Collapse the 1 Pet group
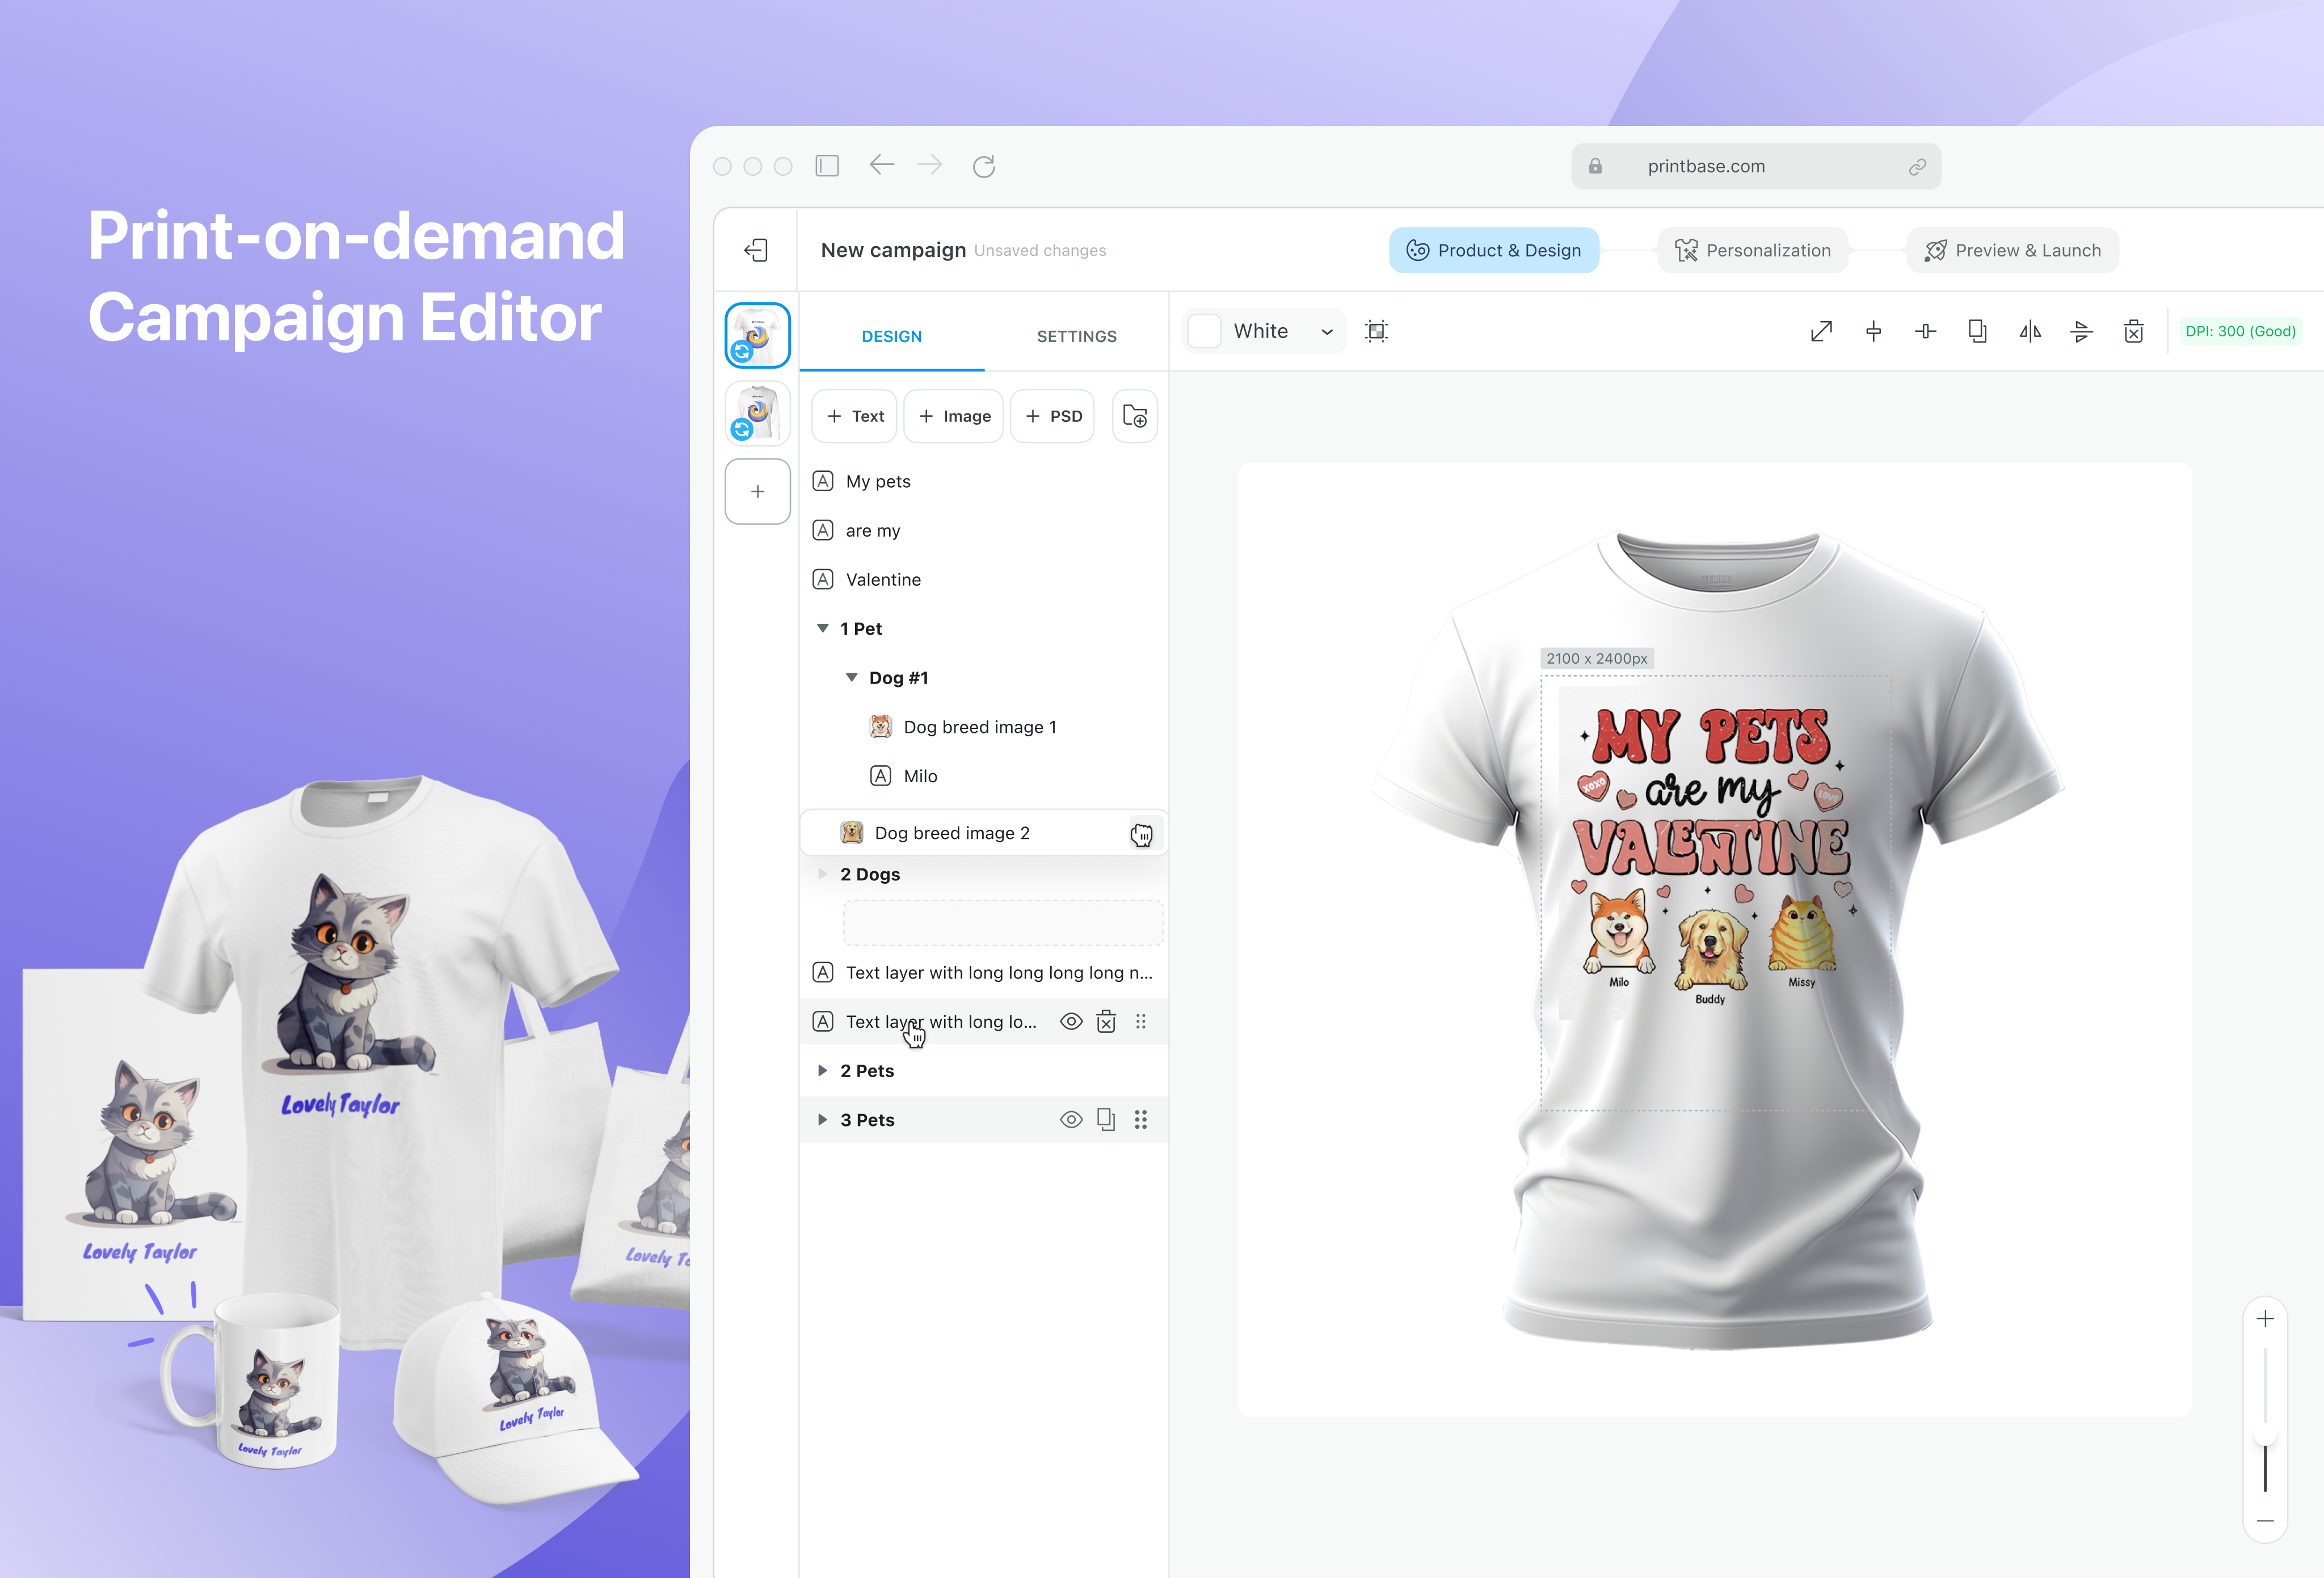Image resolution: width=2324 pixels, height=1578 pixels. pos(823,628)
